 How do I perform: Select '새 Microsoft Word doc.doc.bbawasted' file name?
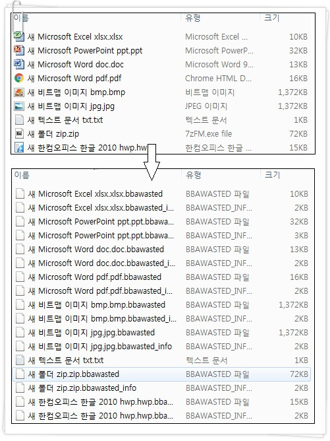96,249
